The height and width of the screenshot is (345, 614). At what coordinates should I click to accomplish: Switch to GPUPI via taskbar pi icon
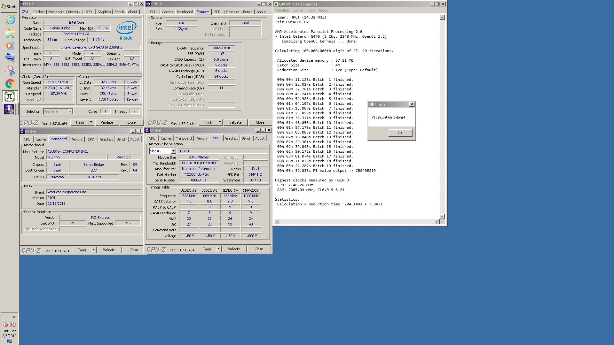[x=10, y=96]
